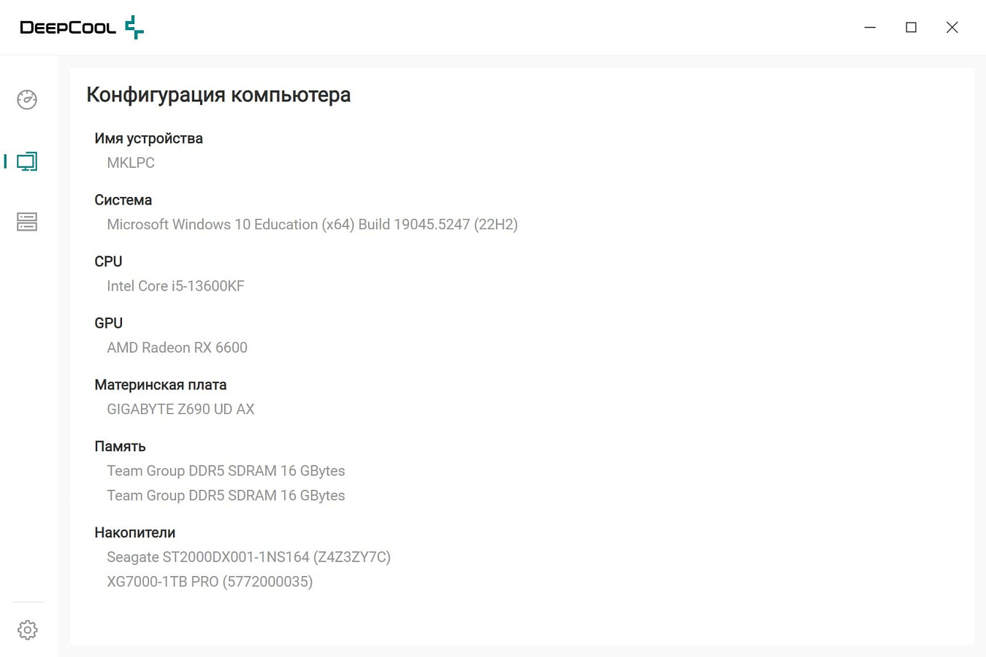
Task: Click the first Team Group DDR5 memory line
Action: [x=226, y=471]
